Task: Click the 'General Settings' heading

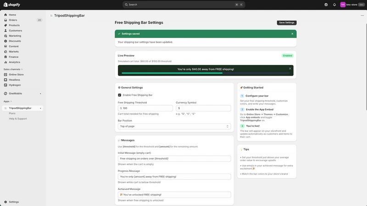Action: point(132,87)
